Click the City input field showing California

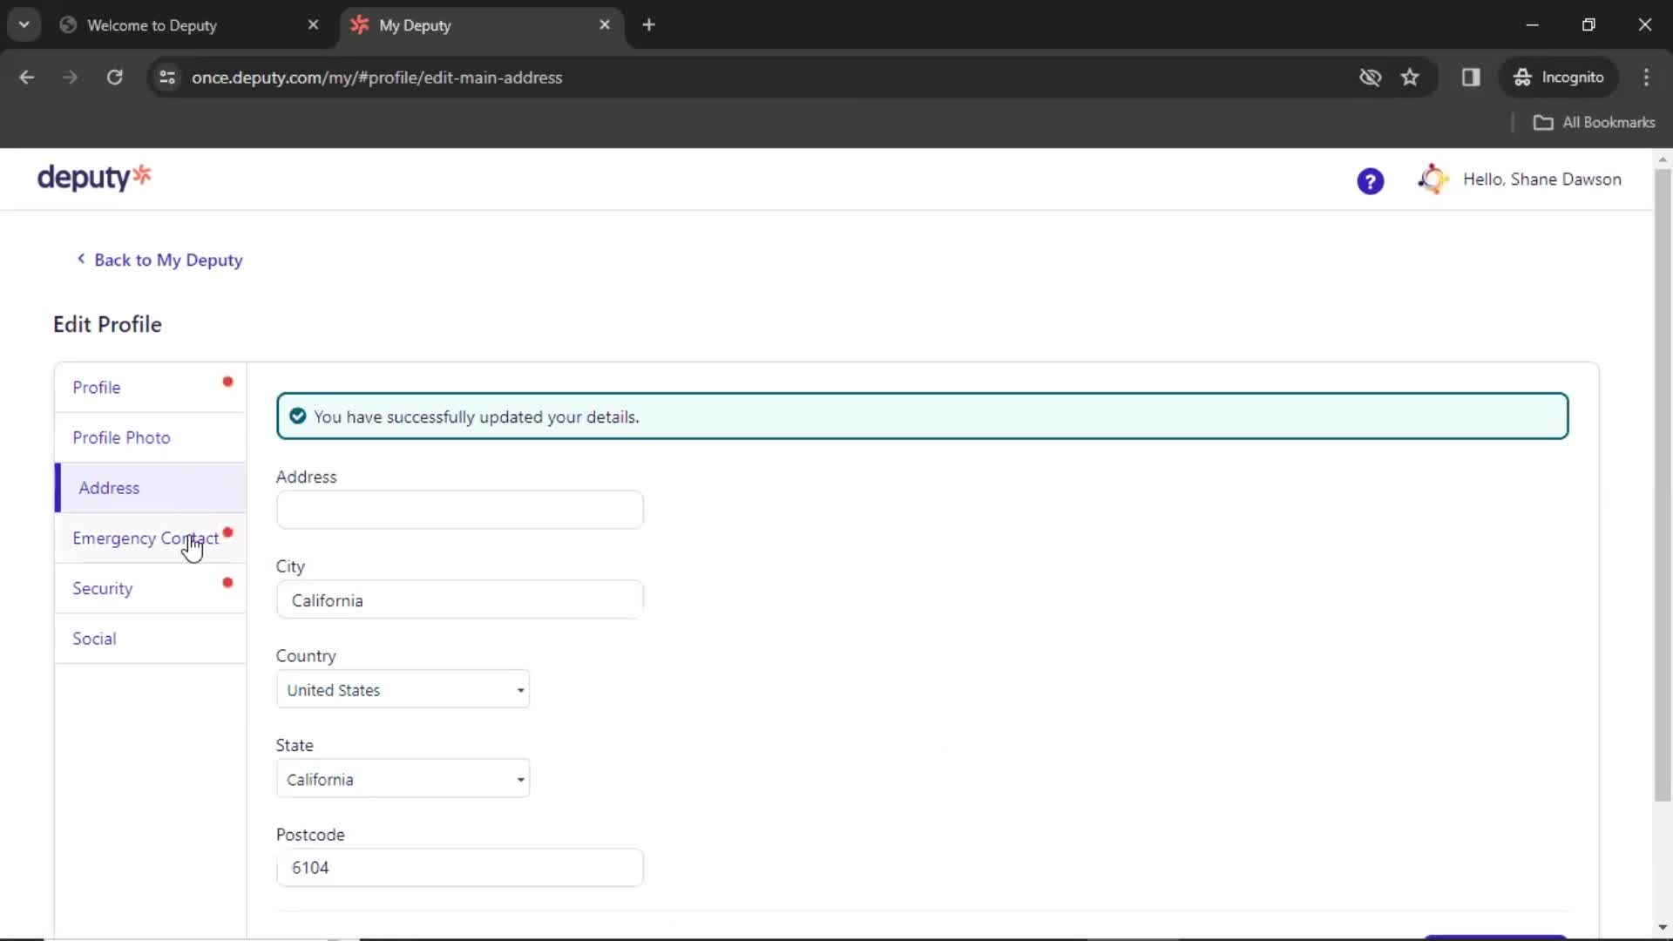click(x=459, y=601)
